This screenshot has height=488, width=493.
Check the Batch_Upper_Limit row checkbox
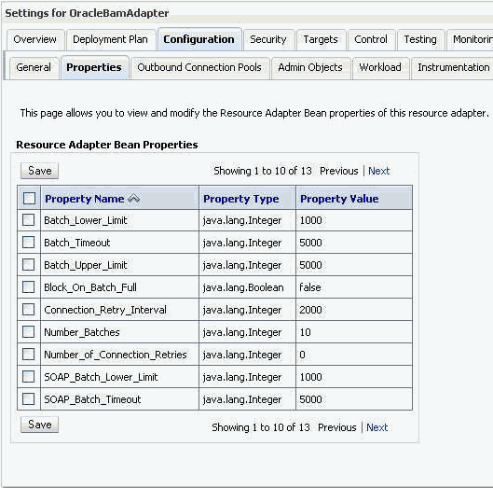coord(29,264)
